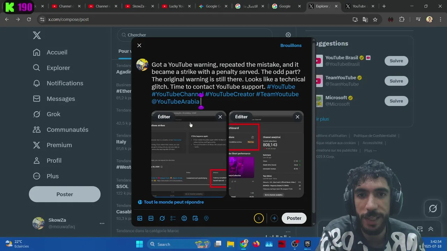447x251 pixels.
Task: Add location tag icon
Action: 206,218
